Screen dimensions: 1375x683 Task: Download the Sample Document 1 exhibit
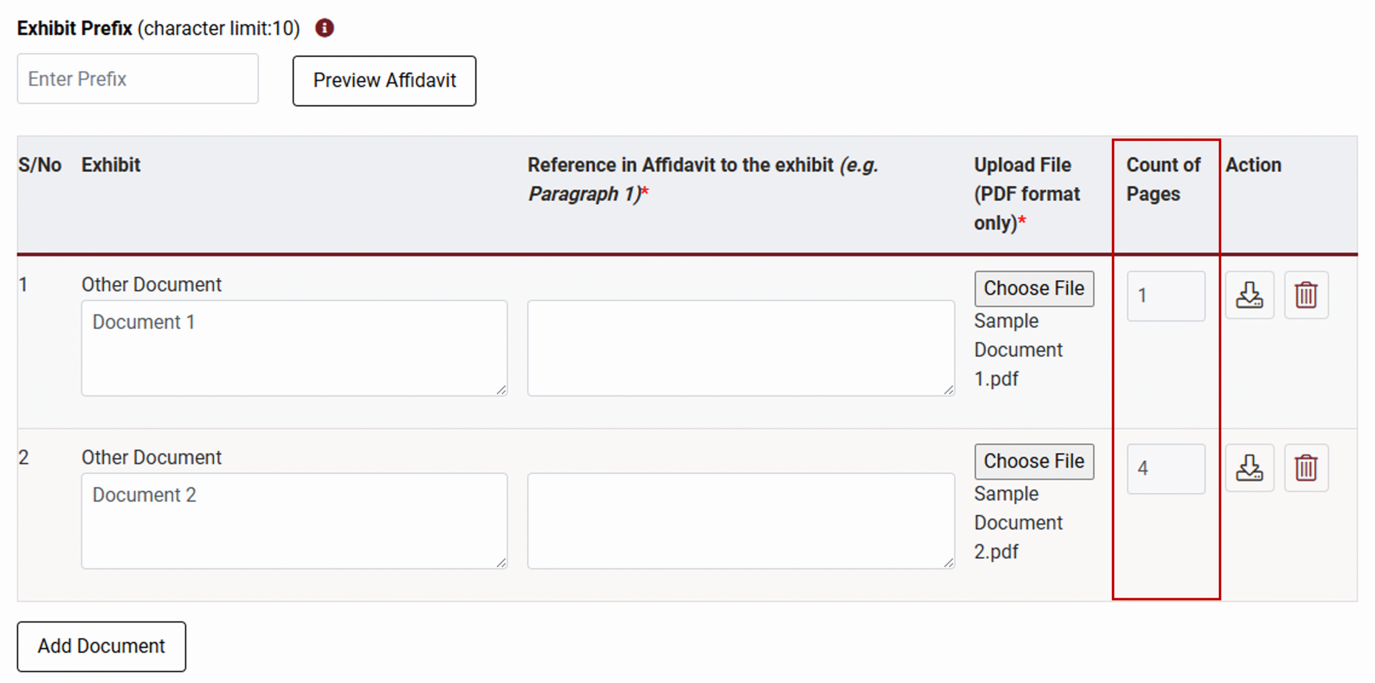click(x=1249, y=295)
